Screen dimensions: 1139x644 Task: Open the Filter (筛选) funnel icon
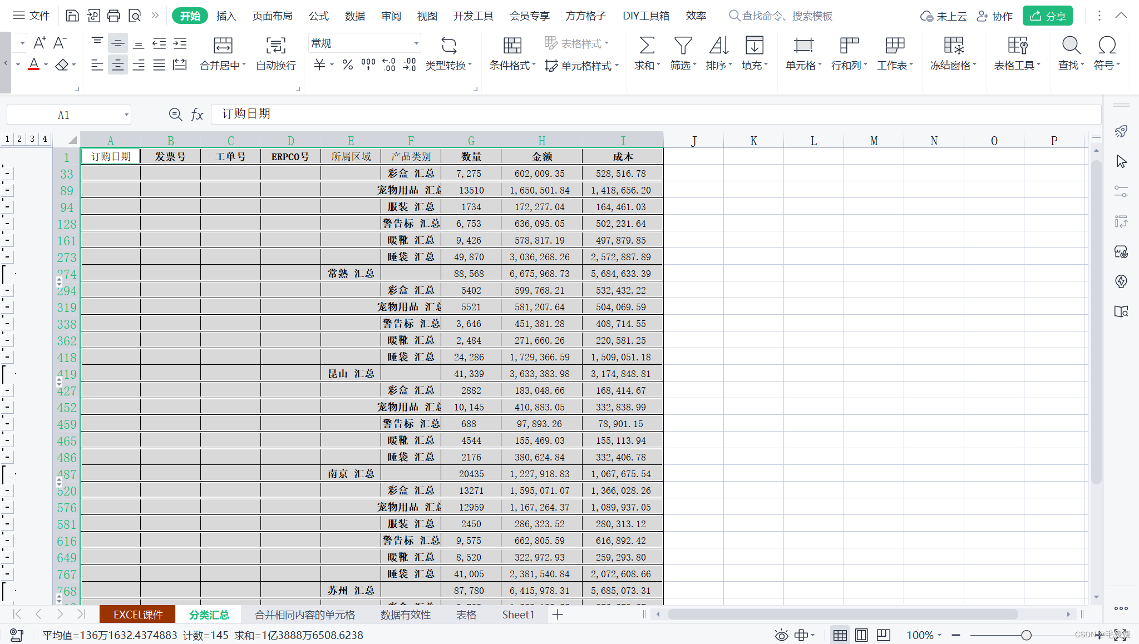point(682,46)
